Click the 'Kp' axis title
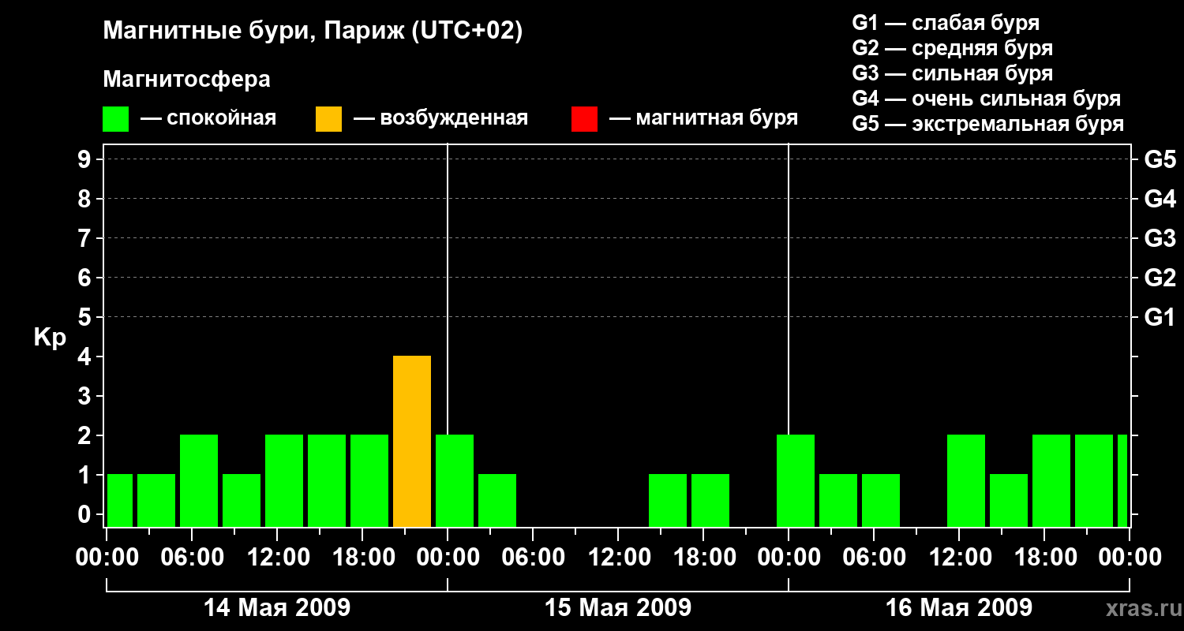Viewport: 1184px width, 631px height. tap(50, 338)
